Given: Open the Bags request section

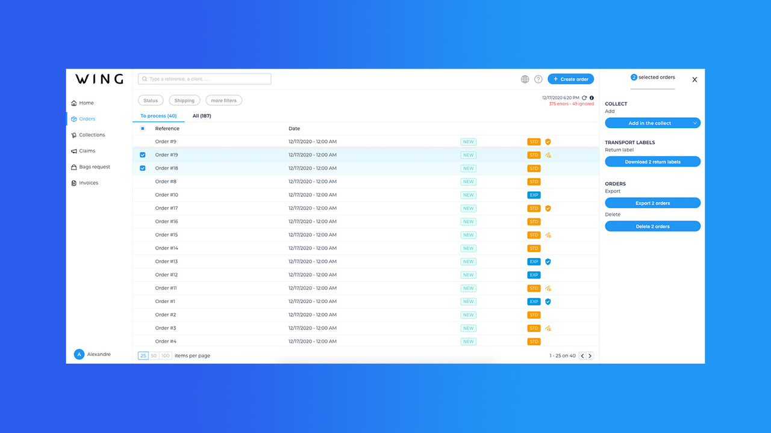Looking at the screenshot, I should pos(93,167).
